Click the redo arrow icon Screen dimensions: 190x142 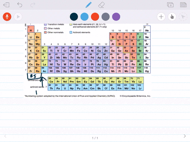pyautogui.click(x=33, y=5)
